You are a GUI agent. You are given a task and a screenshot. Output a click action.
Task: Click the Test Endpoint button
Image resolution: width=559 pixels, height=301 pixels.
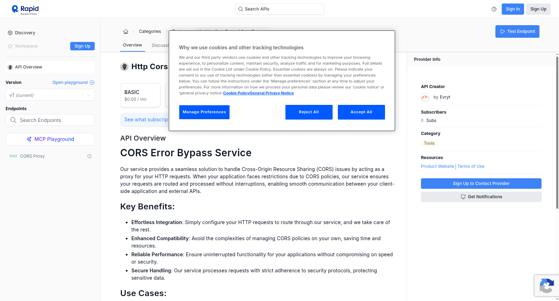click(x=517, y=31)
